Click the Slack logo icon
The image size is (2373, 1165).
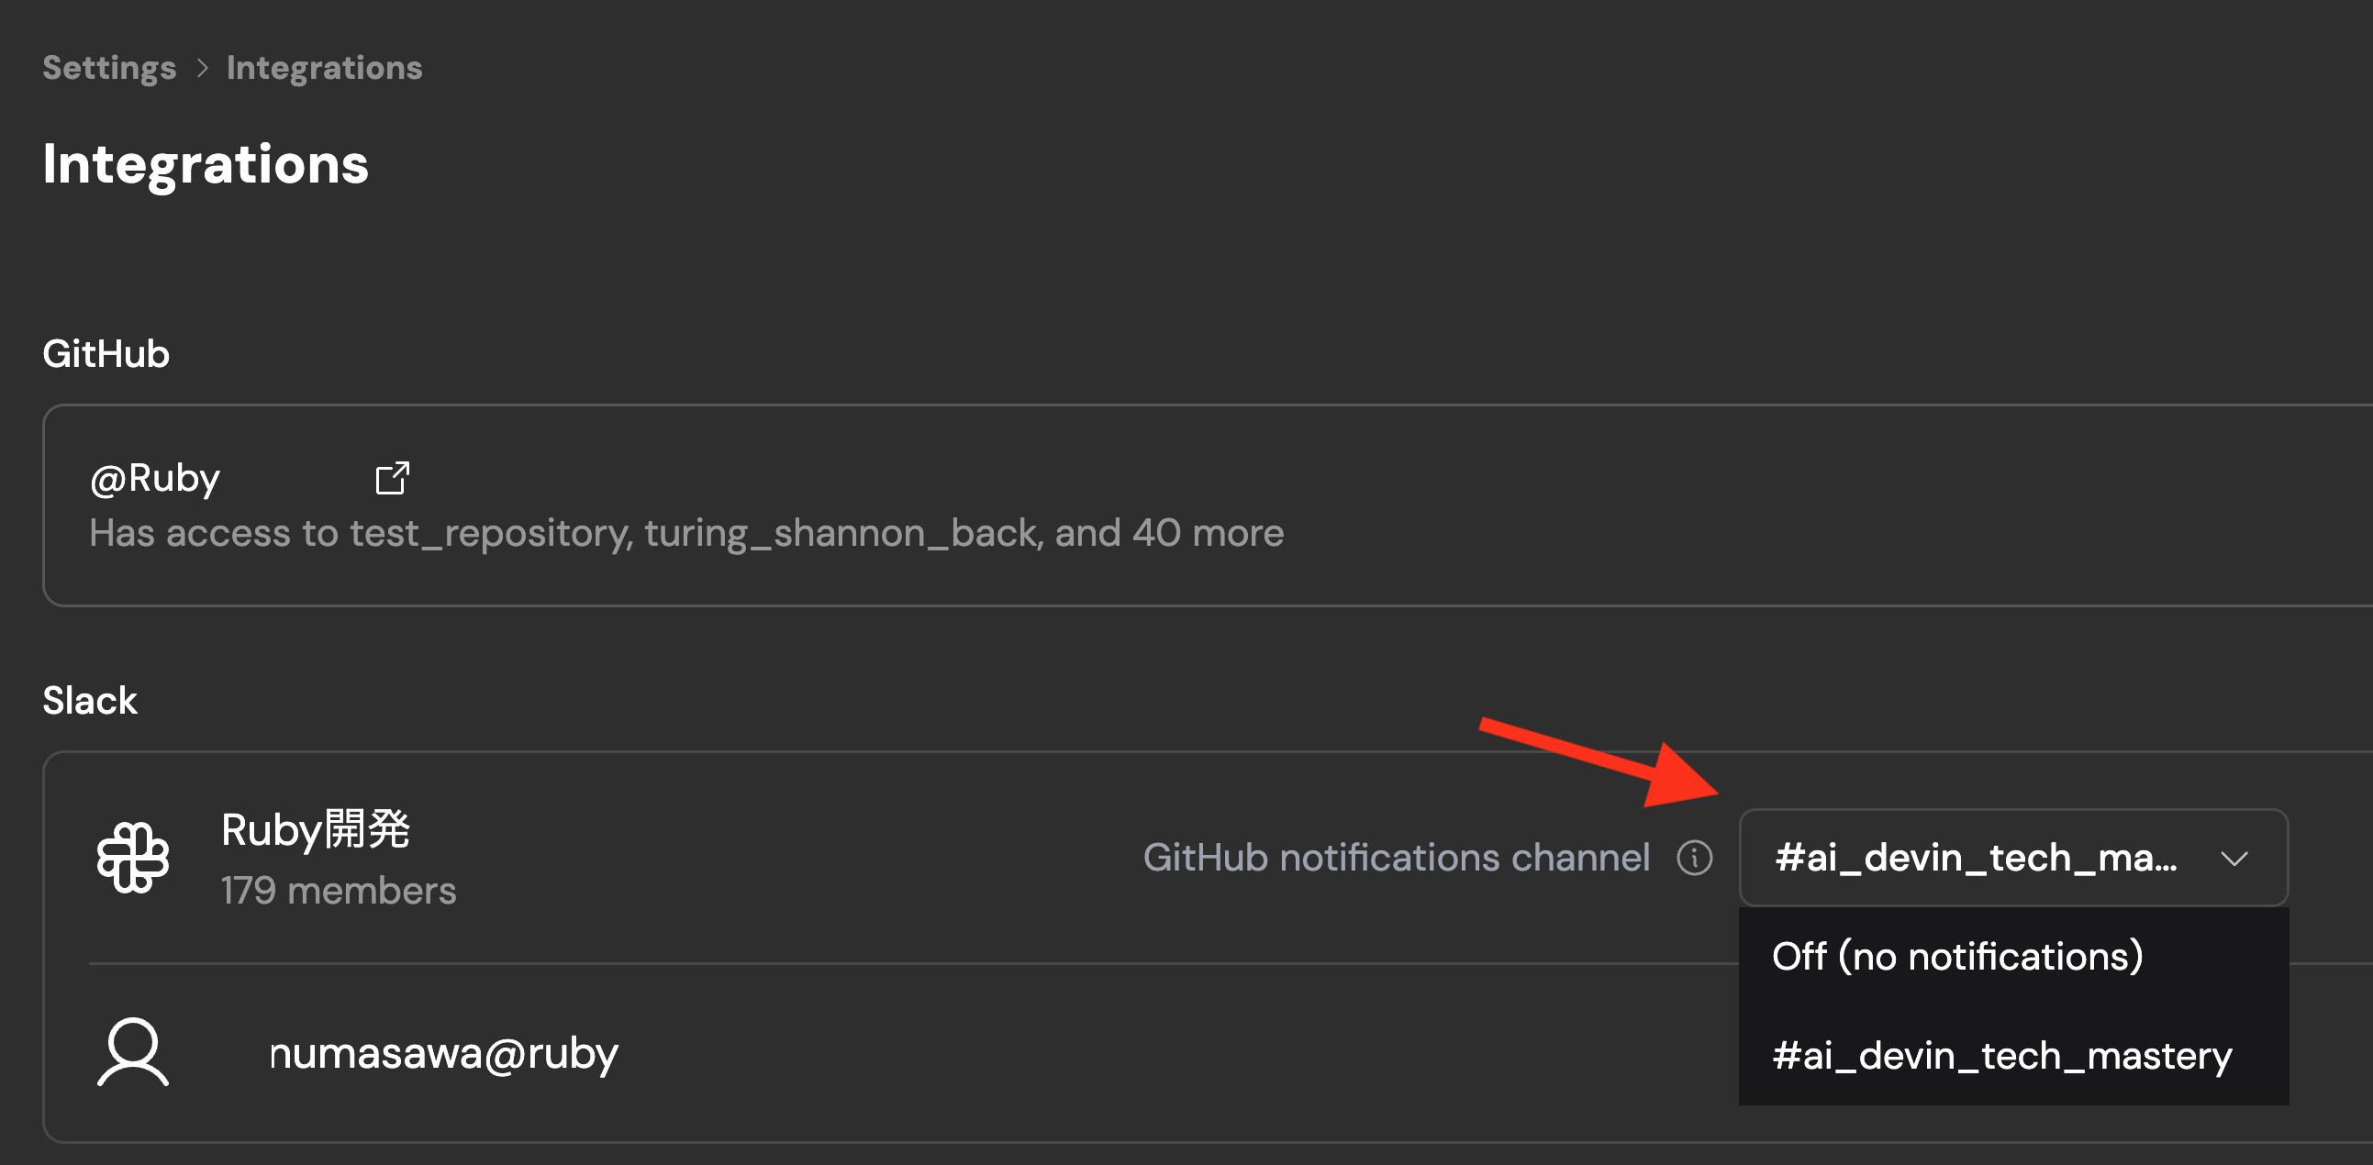[x=133, y=858]
